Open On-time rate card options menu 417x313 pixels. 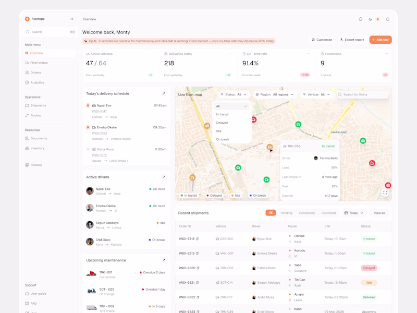point(308,54)
